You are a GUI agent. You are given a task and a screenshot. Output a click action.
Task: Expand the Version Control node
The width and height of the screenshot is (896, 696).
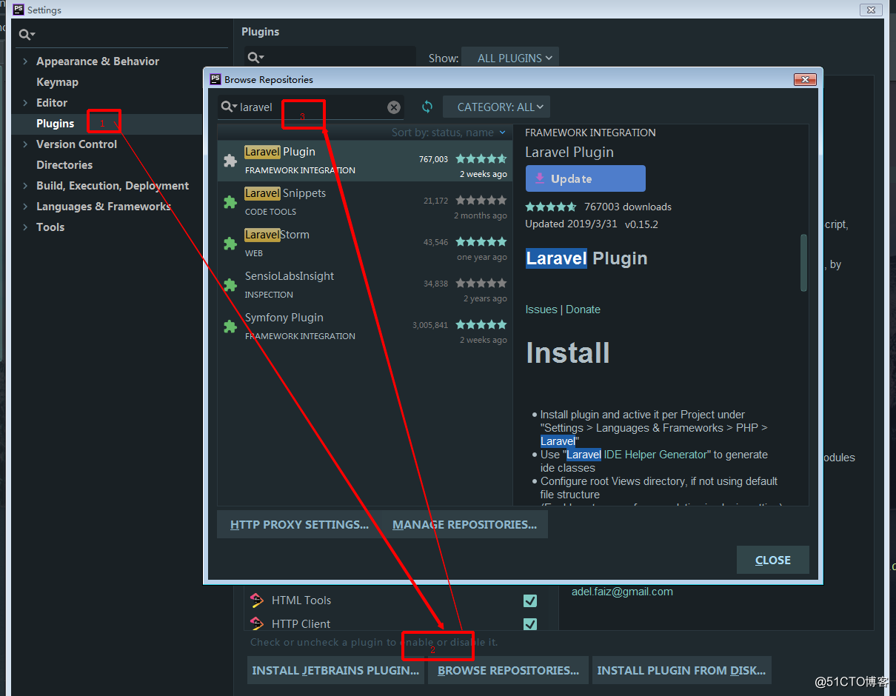pos(25,144)
